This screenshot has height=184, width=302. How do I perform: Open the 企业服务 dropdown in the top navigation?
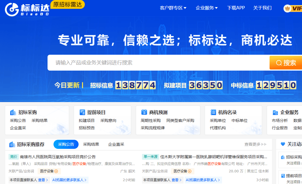coord(207,8)
